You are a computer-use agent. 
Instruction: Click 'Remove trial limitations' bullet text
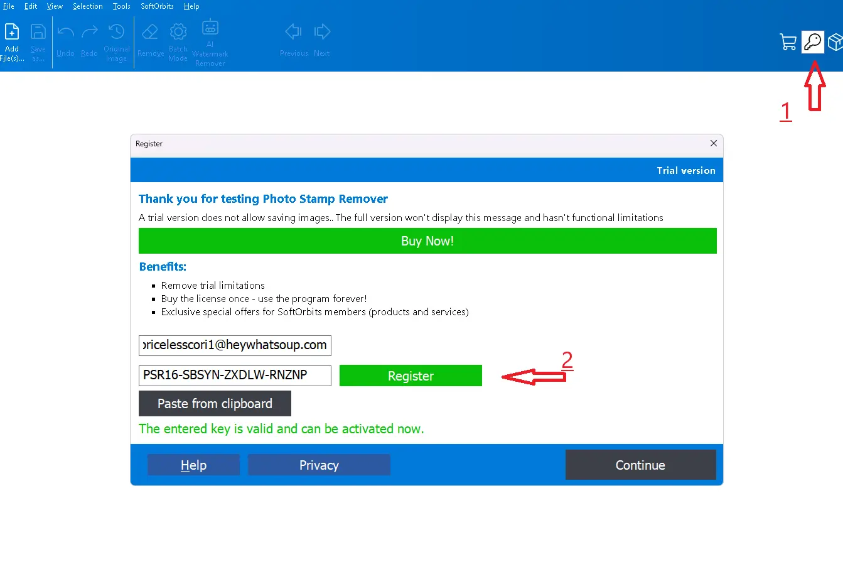213,285
